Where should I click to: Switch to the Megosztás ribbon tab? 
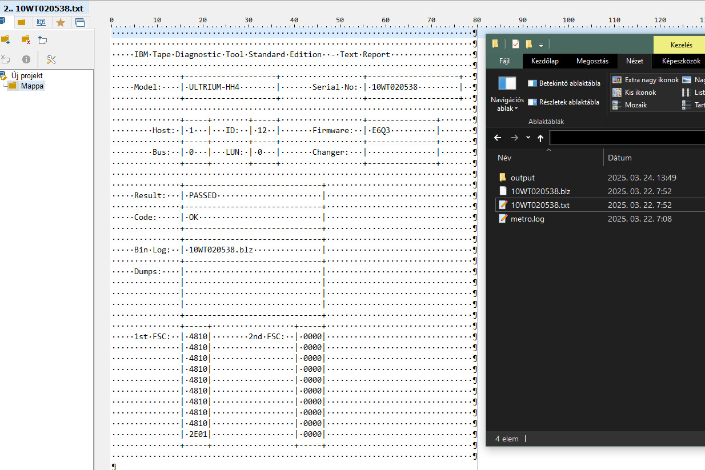592,61
